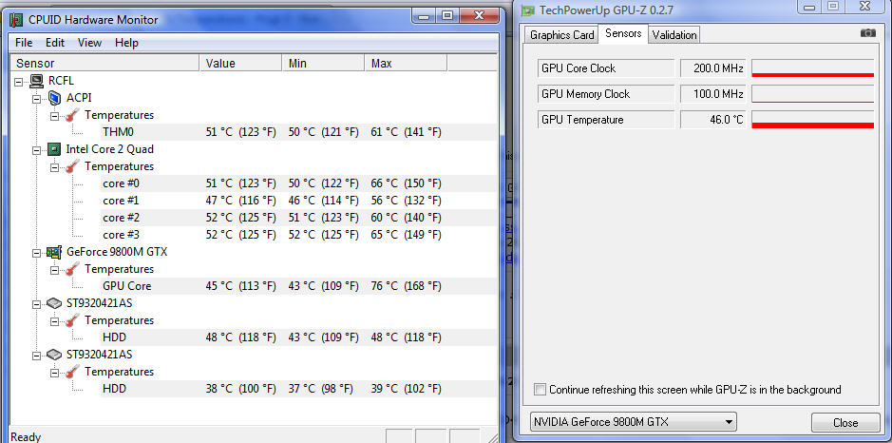Toggle continue refreshing GPU-Z in background checkbox
Screen dimensions: 892x443
click(540, 390)
